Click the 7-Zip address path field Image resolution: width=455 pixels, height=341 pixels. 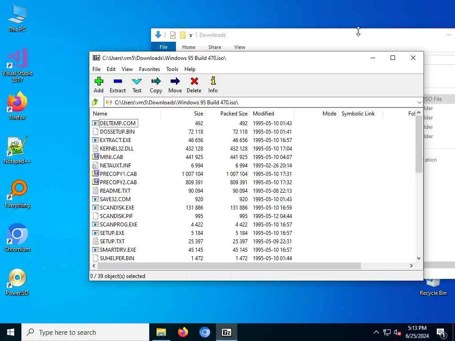point(263,103)
